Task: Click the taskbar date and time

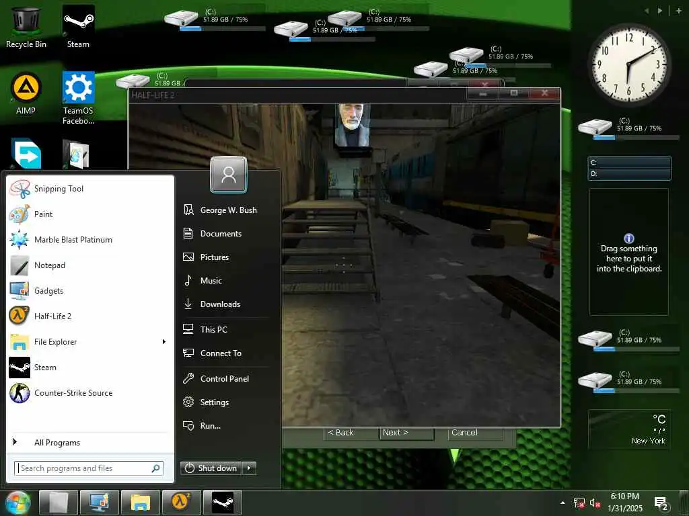Action: [x=625, y=503]
